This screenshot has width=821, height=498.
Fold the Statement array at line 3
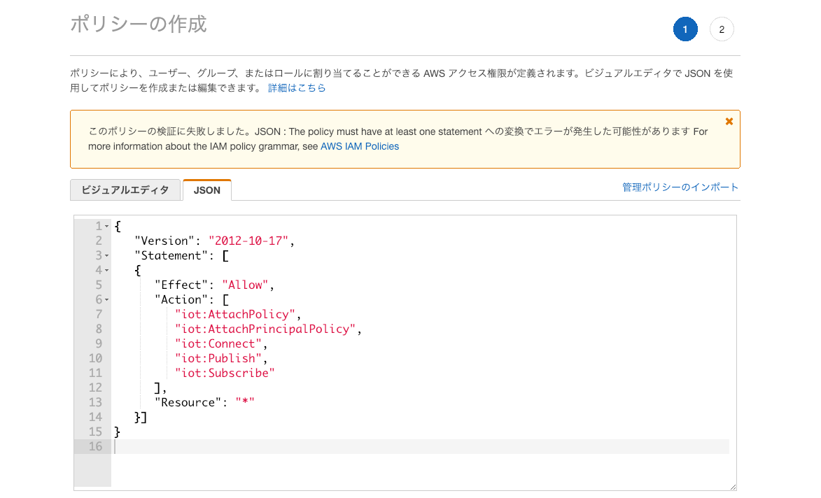coord(106,256)
